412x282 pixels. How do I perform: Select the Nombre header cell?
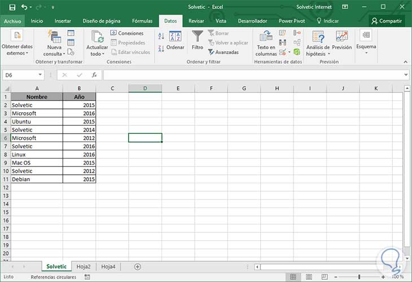pos(37,97)
